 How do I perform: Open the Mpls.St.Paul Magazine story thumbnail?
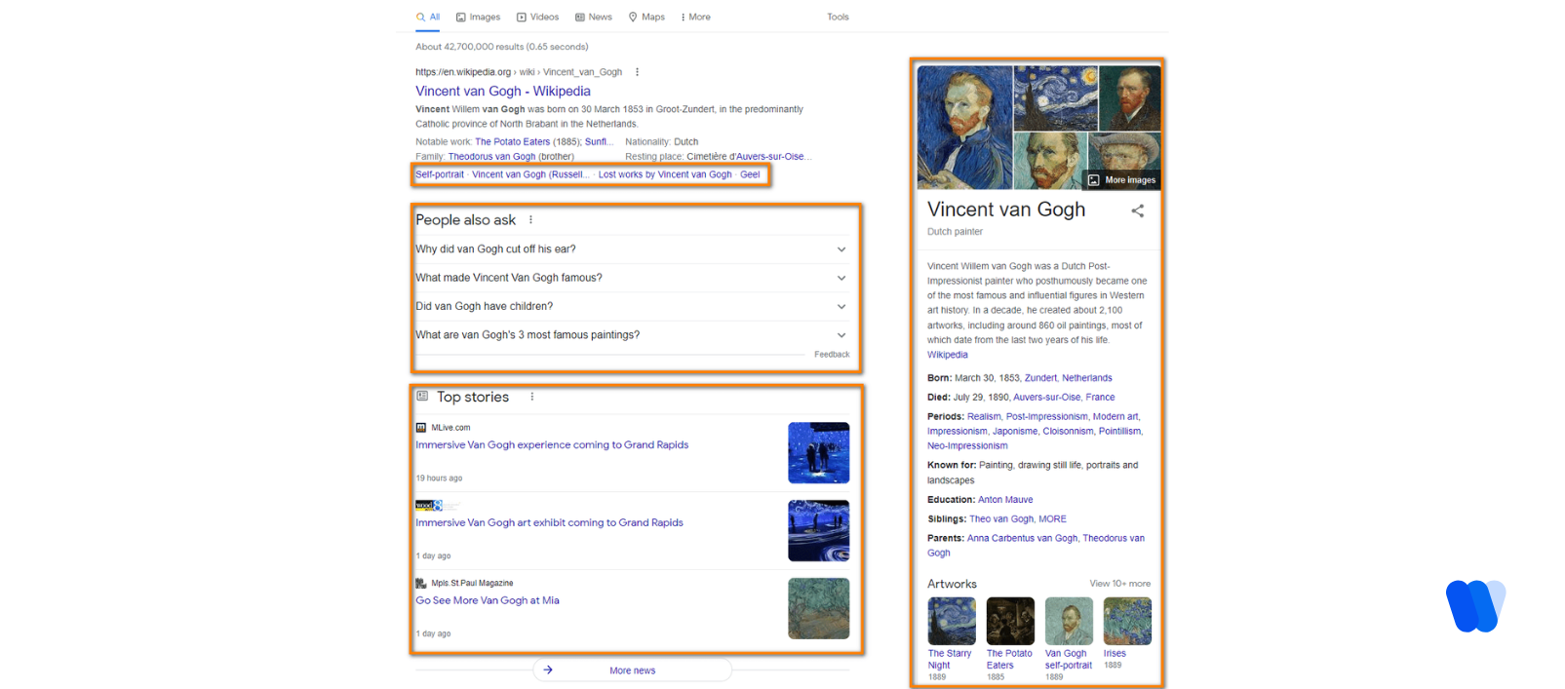pyautogui.click(x=819, y=609)
